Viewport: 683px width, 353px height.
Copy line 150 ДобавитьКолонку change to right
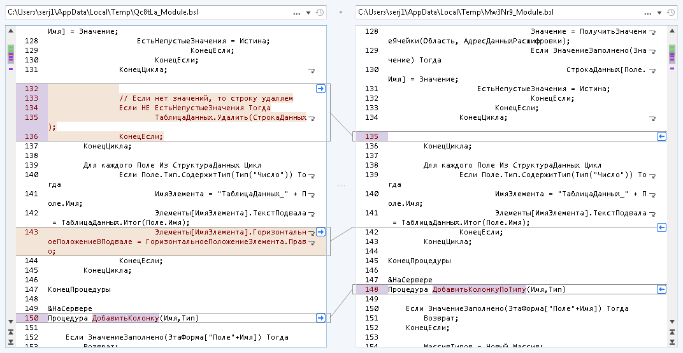pos(320,317)
